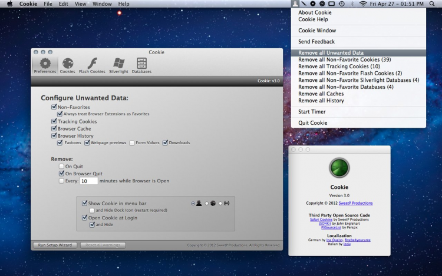The width and height of the screenshot is (442, 276).
Task: Open the Edit menu
Action: pyautogui.click(x=64, y=4)
